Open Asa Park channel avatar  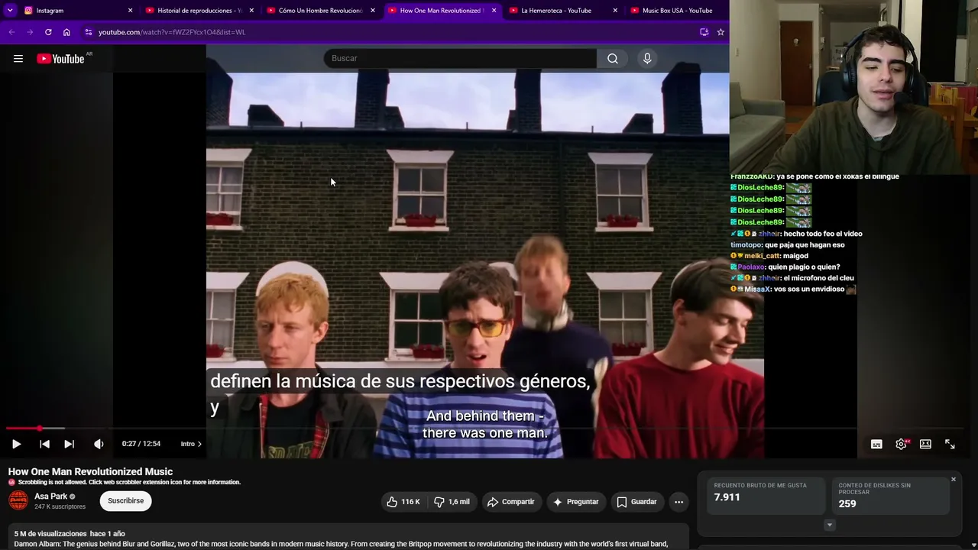18,500
